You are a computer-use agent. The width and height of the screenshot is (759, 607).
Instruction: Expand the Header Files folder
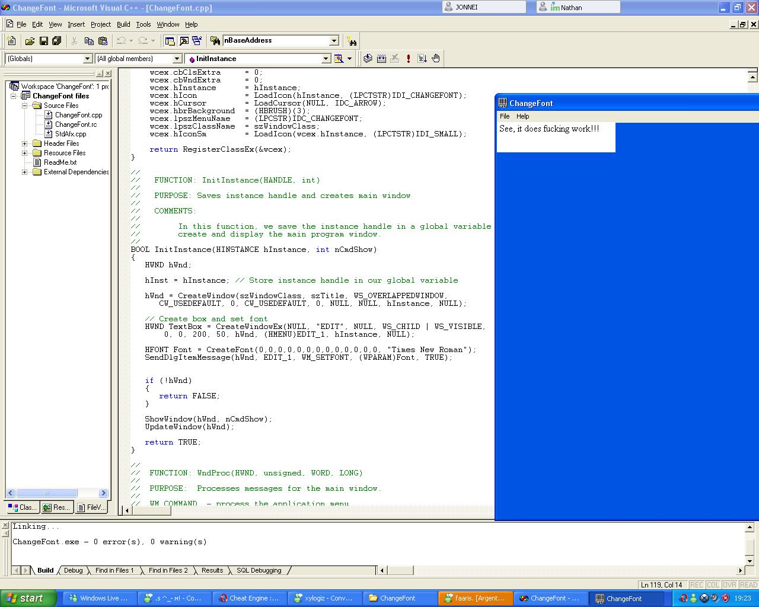25,143
